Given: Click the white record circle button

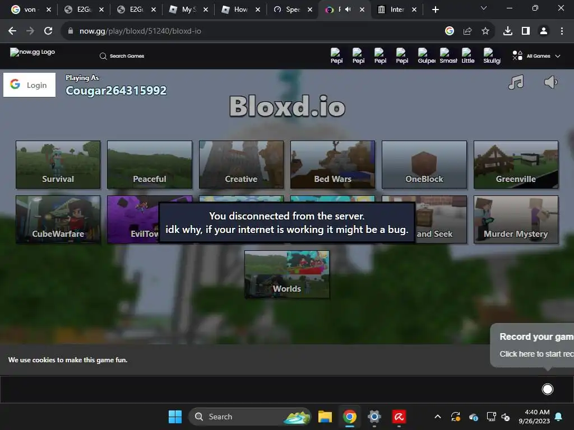Looking at the screenshot, I should pos(547,389).
